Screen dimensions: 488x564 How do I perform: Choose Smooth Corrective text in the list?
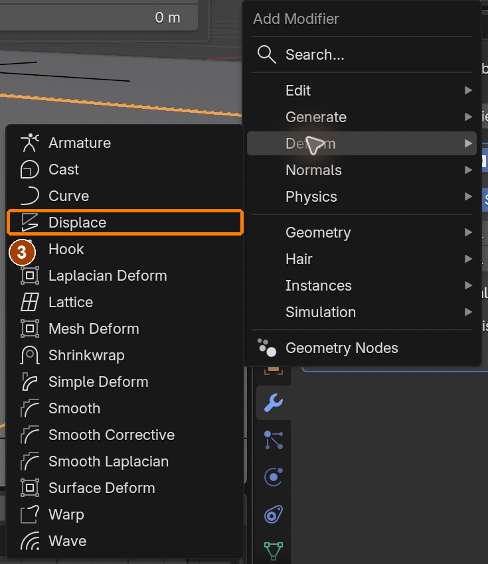tap(112, 435)
